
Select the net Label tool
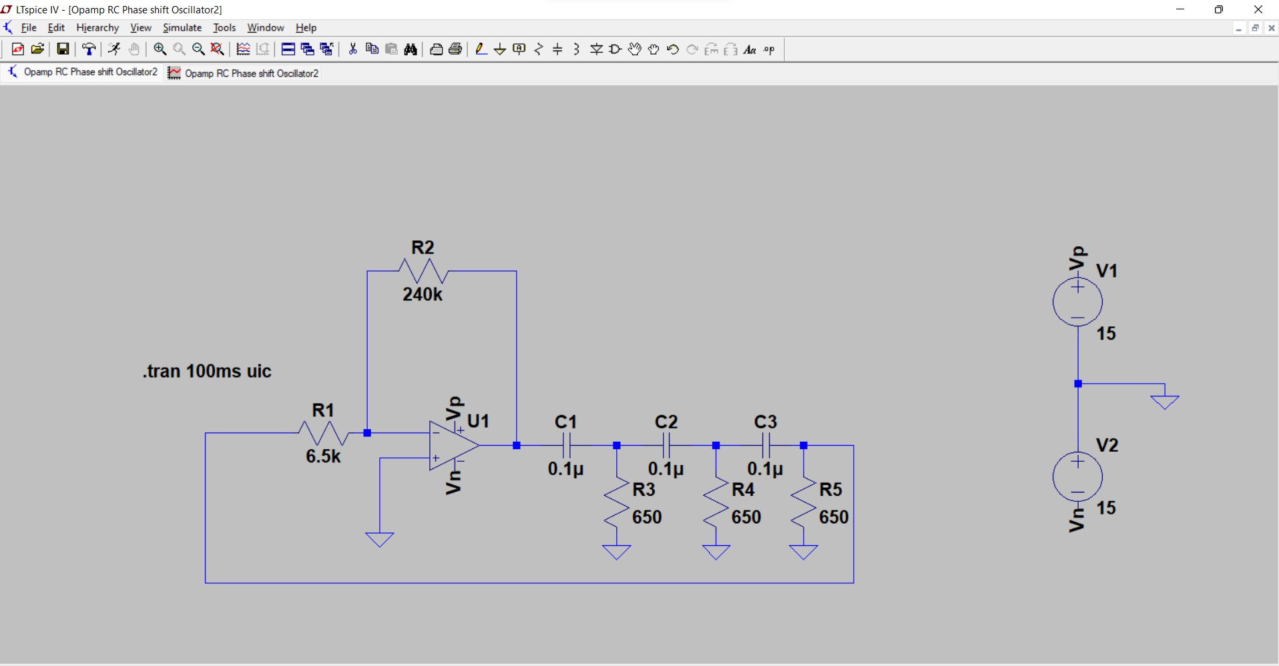[519, 49]
